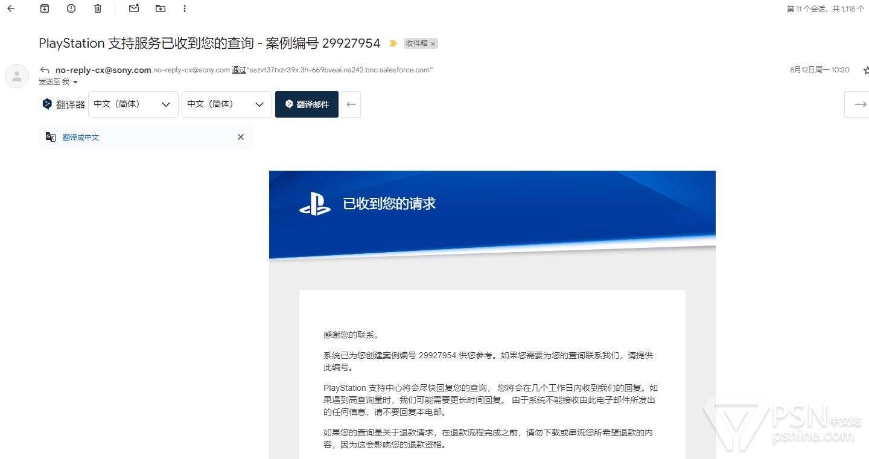Report this email as spam

click(x=71, y=8)
